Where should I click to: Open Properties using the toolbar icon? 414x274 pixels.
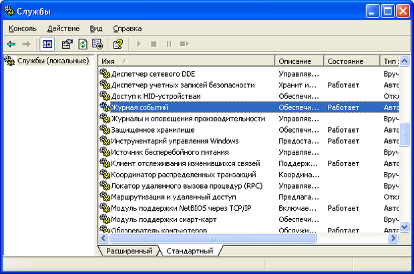[67, 44]
